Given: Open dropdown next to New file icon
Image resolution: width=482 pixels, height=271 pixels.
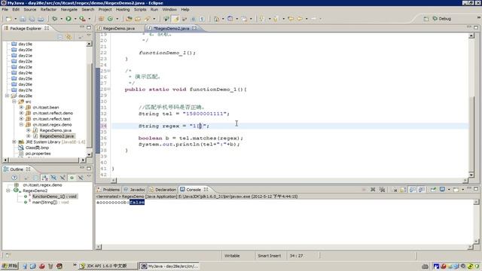Looking at the screenshot, I should point(15,19).
